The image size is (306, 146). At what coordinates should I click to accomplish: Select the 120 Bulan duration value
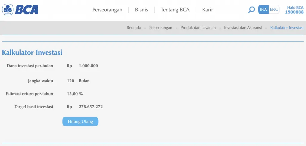click(x=78, y=81)
